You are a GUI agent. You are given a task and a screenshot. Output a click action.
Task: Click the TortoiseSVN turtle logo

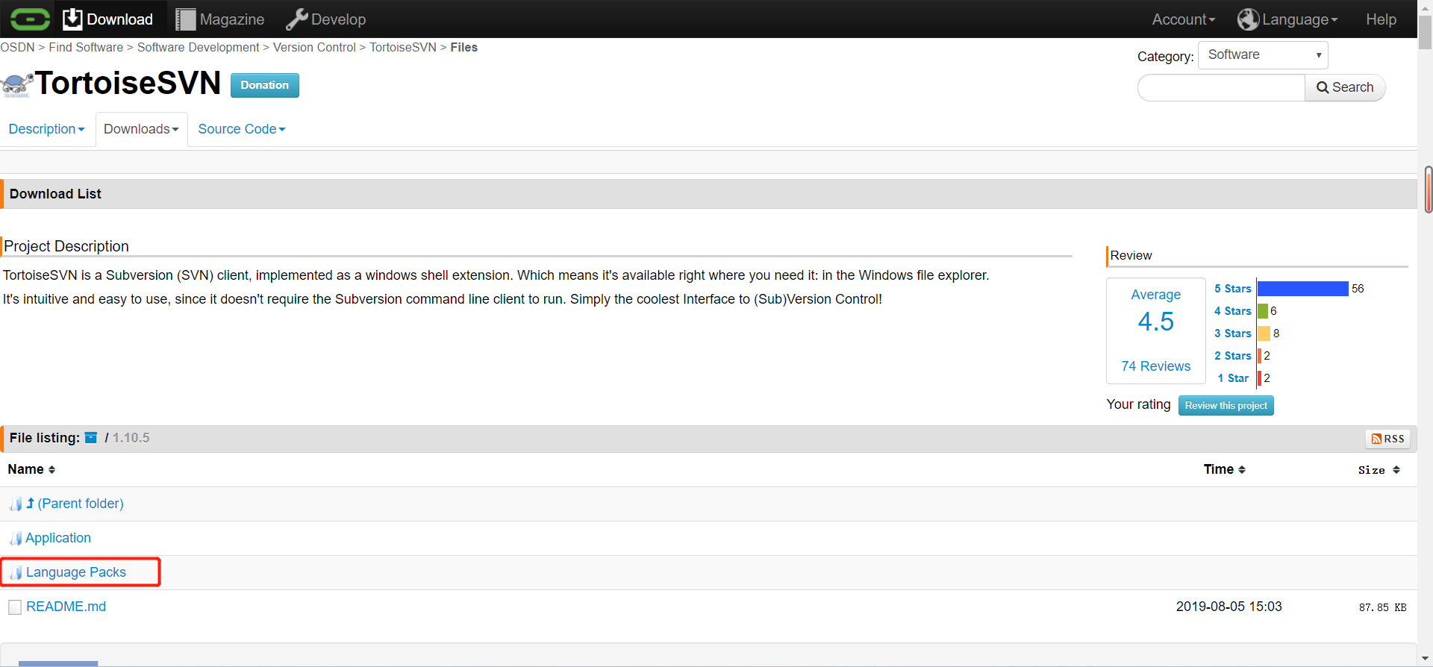coord(16,84)
